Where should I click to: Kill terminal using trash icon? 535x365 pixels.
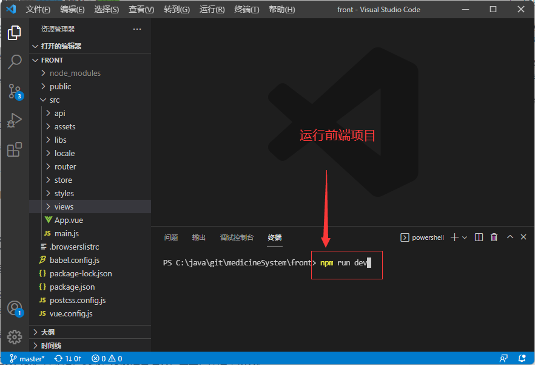(x=494, y=237)
